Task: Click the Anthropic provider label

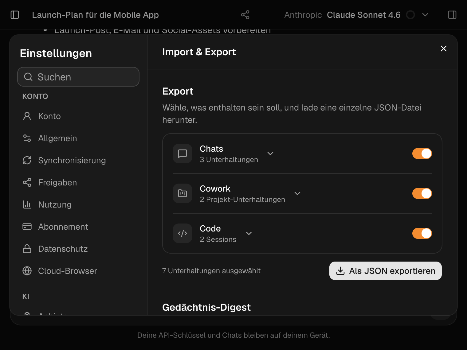Action: tap(303, 15)
